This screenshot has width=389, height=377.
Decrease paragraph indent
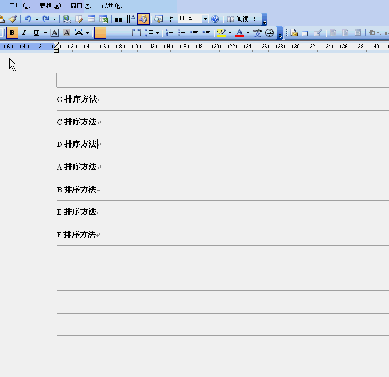[x=194, y=33]
